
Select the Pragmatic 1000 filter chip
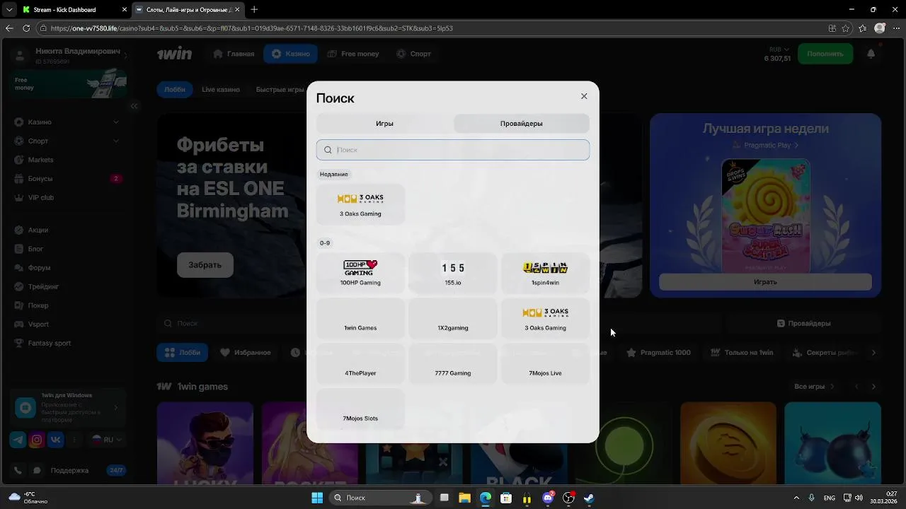point(658,352)
